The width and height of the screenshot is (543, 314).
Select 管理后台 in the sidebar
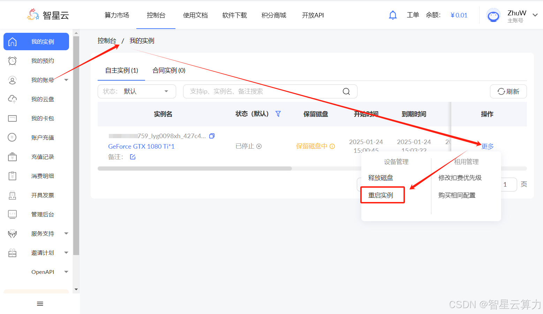[43, 214]
